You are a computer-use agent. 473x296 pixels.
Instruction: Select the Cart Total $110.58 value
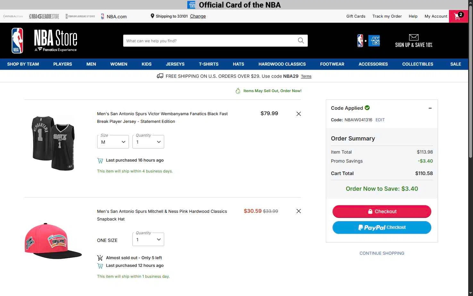424,173
